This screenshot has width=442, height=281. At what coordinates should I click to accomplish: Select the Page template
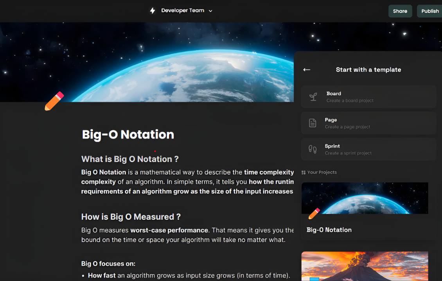pyautogui.click(x=368, y=123)
